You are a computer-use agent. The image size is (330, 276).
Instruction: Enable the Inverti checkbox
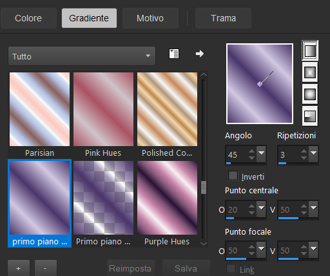pyautogui.click(x=233, y=176)
